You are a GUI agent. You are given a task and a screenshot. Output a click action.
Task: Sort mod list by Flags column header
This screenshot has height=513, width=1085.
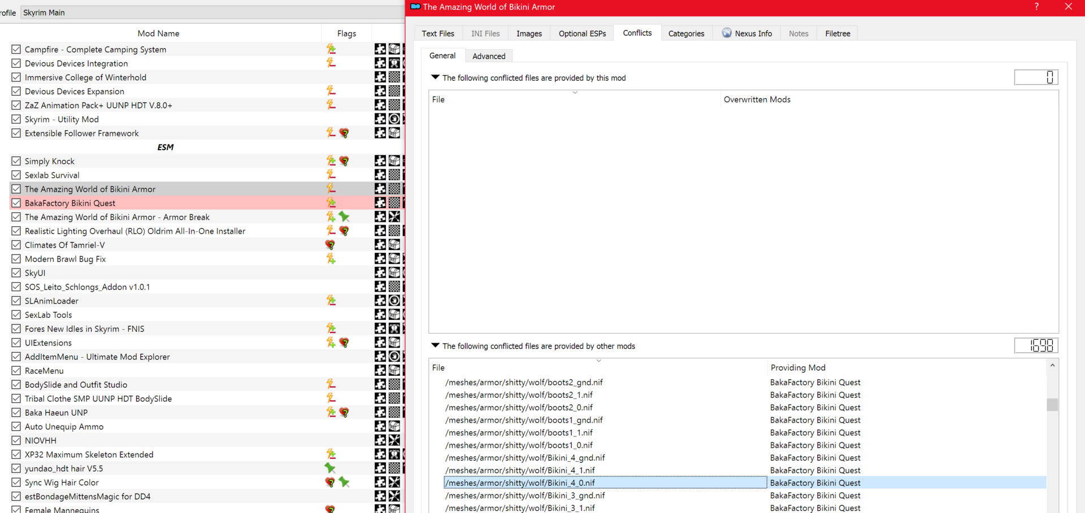click(x=346, y=33)
